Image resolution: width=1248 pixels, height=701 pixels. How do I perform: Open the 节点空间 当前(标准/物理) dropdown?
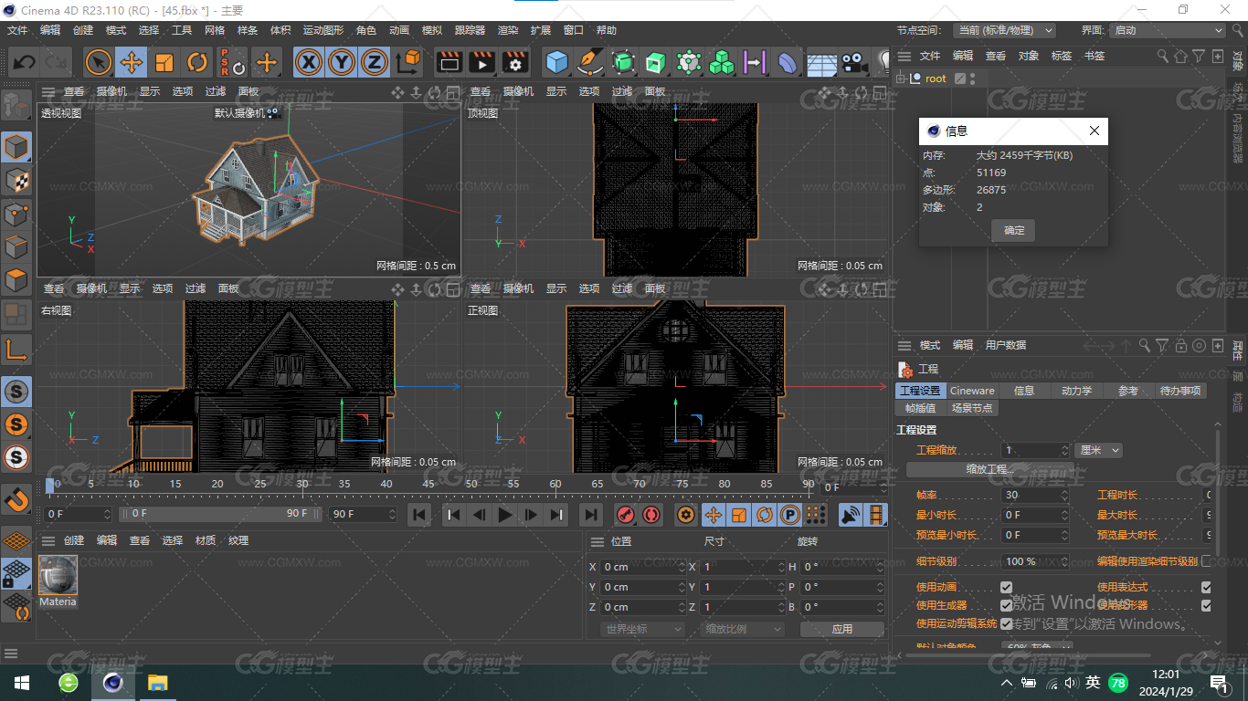[1004, 30]
